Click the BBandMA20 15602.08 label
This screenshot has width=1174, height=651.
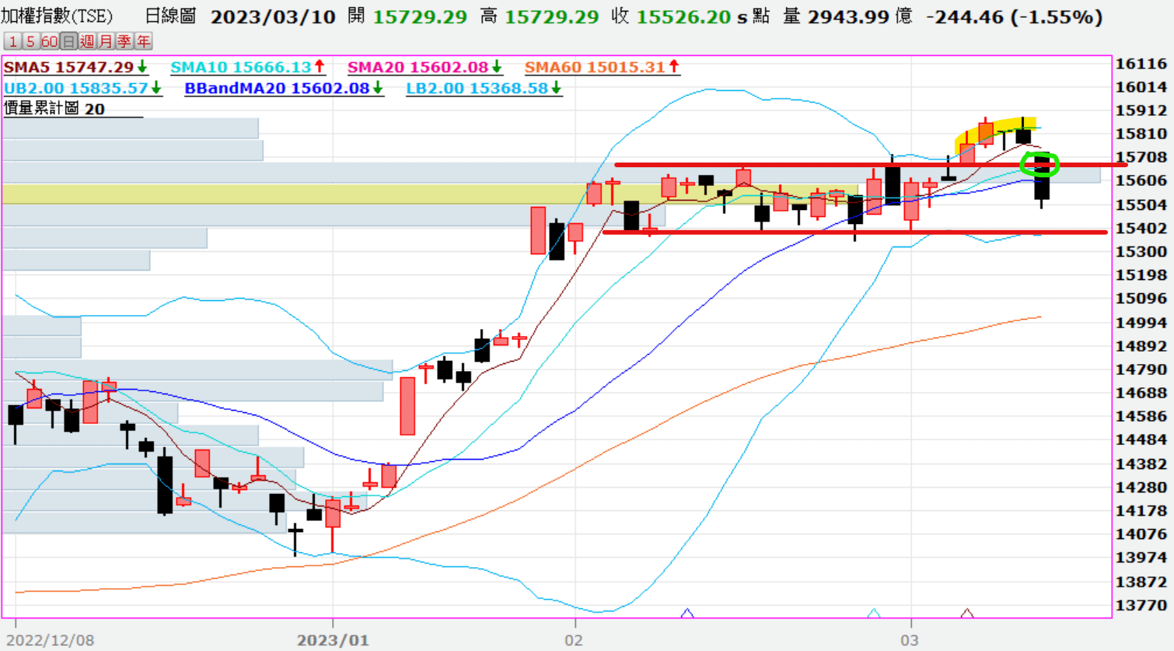point(277,88)
